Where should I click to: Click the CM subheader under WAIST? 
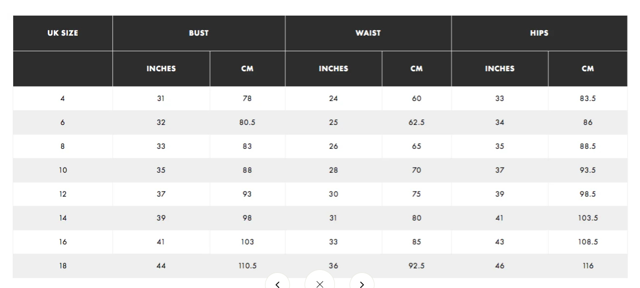[417, 69]
